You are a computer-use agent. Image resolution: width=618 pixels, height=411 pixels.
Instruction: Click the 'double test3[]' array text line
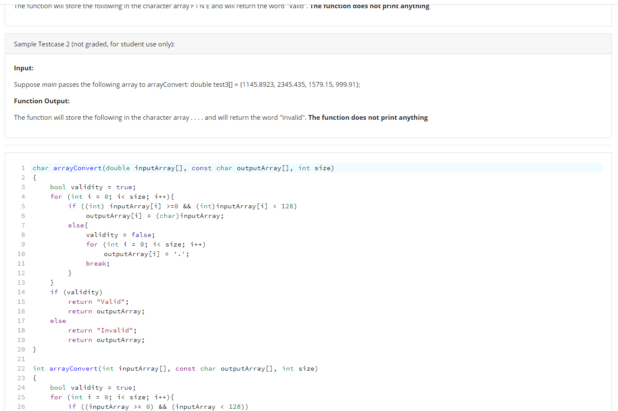click(187, 85)
